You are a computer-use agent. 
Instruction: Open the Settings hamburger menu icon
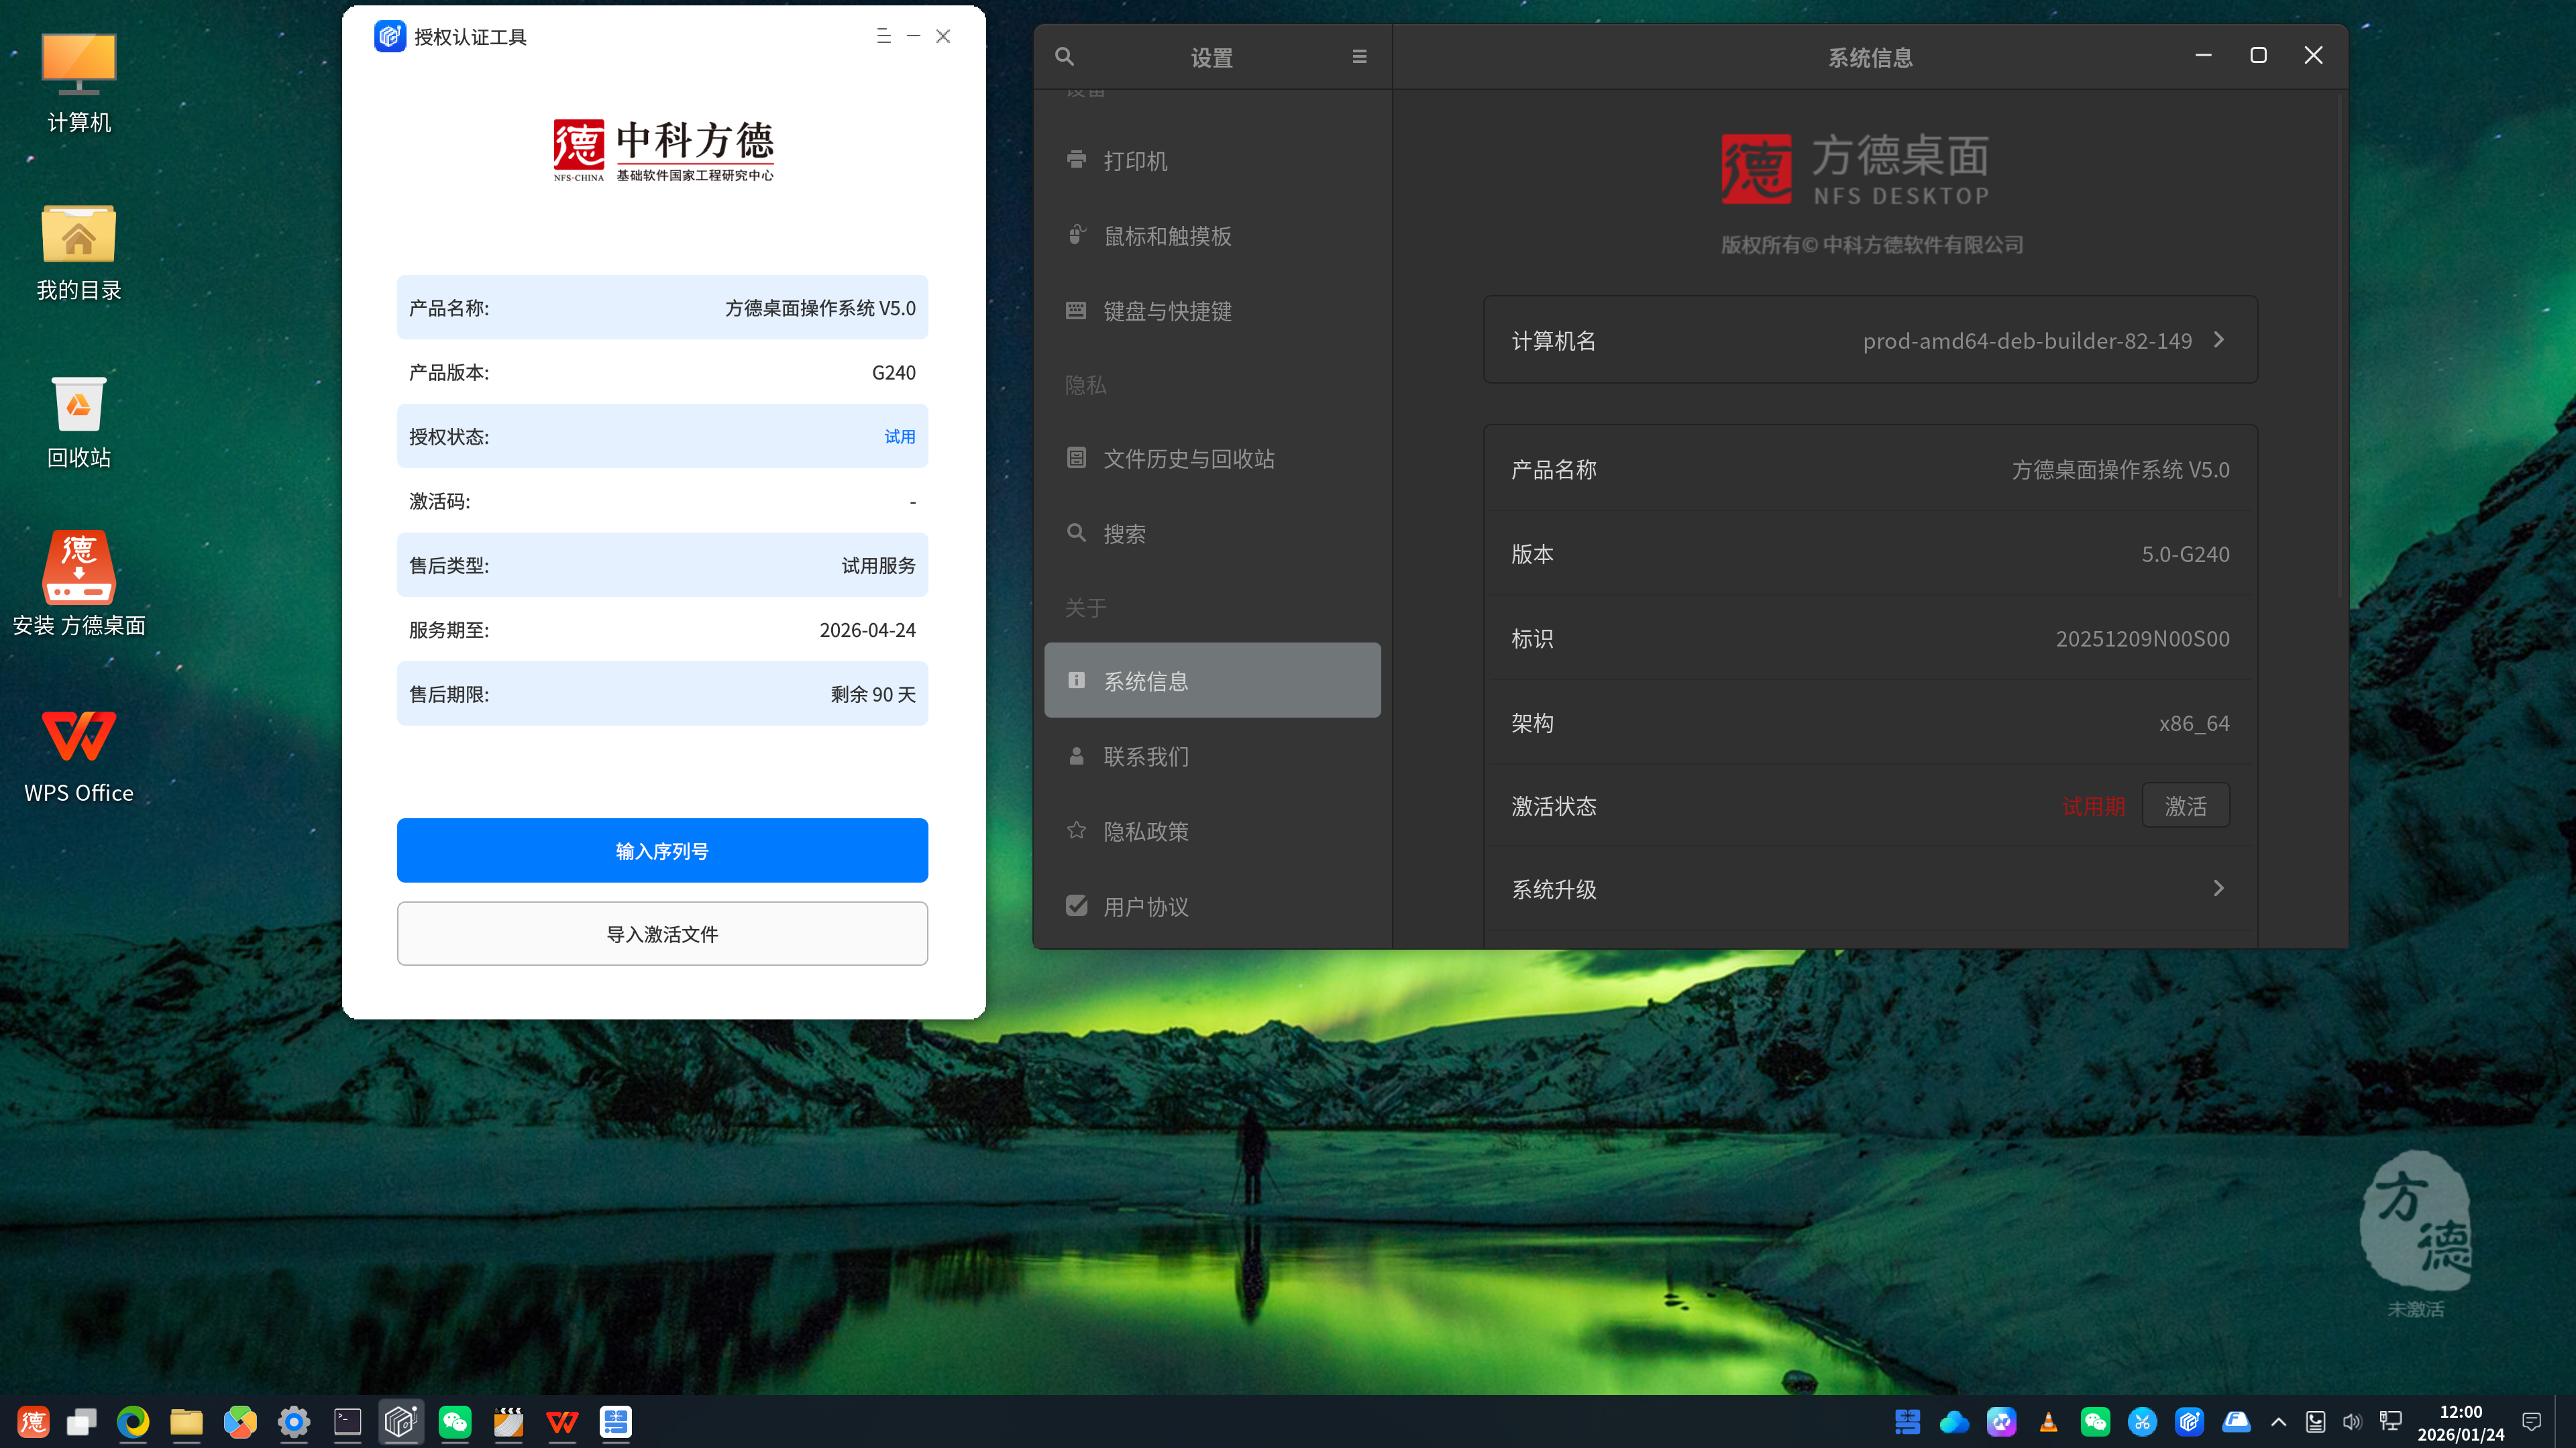(1359, 57)
